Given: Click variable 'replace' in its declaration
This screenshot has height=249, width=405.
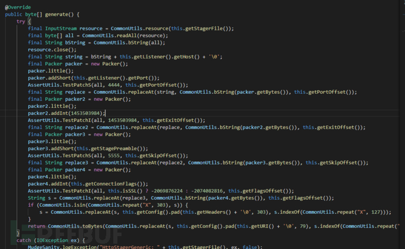Looking at the screenshot, I should pos(75,92).
